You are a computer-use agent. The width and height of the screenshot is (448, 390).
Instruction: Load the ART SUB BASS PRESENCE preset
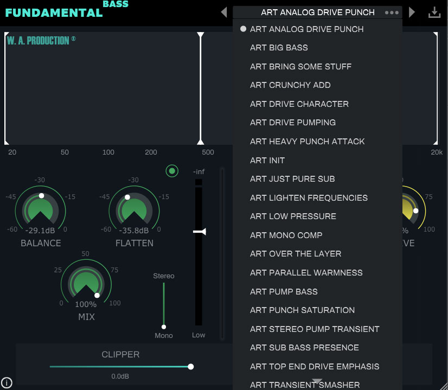tap(304, 348)
